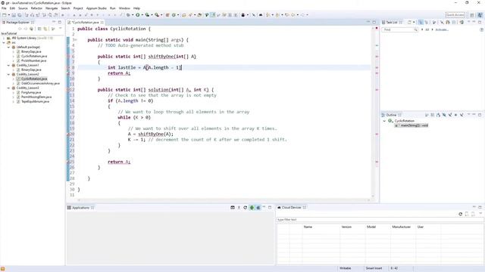
Task: Toggle Categorized view in Task List
Action: click(421, 22)
